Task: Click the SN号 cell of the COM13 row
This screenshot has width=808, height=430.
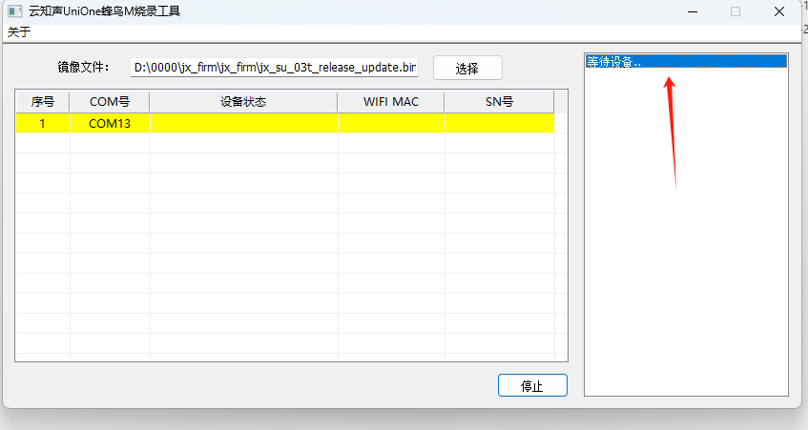Action: click(499, 123)
